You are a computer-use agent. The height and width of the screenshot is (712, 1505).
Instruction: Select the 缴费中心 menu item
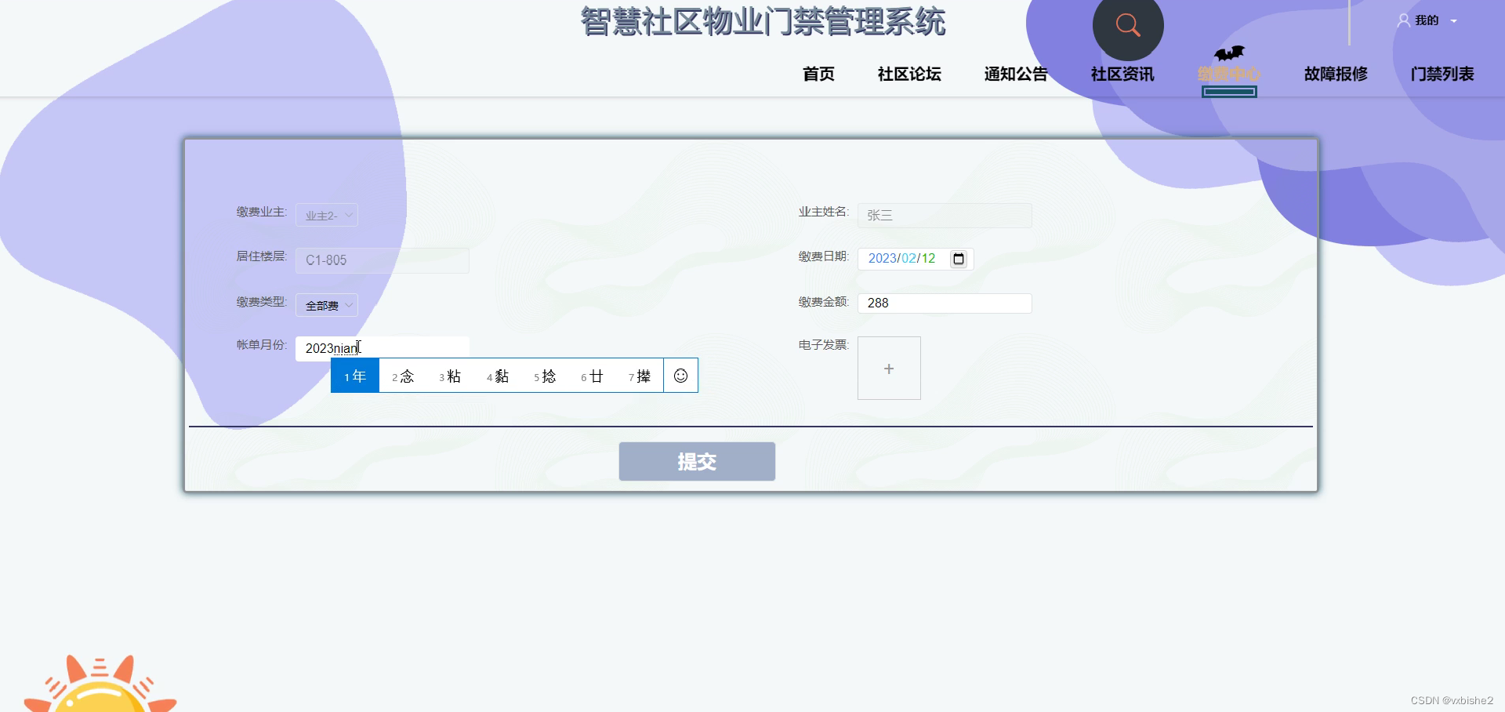[1229, 74]
